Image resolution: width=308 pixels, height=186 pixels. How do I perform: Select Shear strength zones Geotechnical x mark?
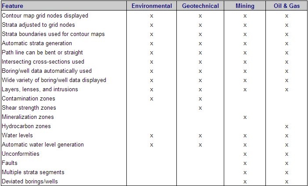tap(200, 108)
